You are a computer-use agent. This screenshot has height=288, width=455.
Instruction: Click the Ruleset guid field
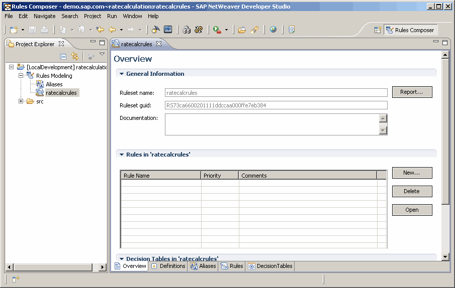point(276,105)
